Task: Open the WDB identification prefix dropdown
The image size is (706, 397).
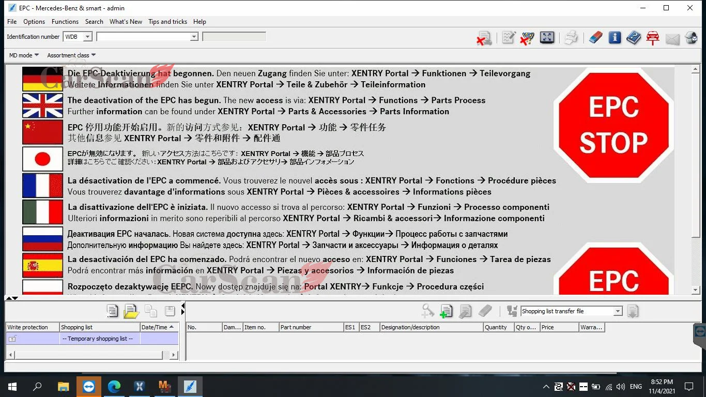Action: pos(87,37)
